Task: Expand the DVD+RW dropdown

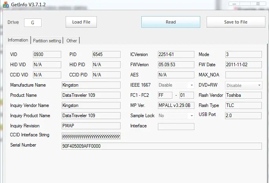Action: [x=243, y=85]
